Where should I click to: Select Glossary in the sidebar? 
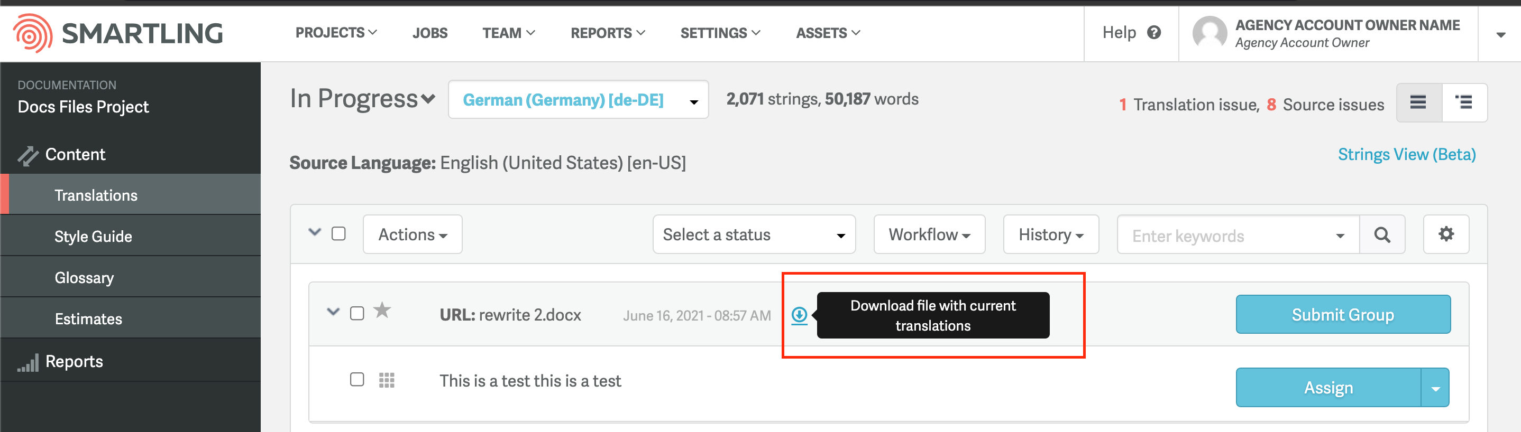pyautogui.click(x=131, y=277)
